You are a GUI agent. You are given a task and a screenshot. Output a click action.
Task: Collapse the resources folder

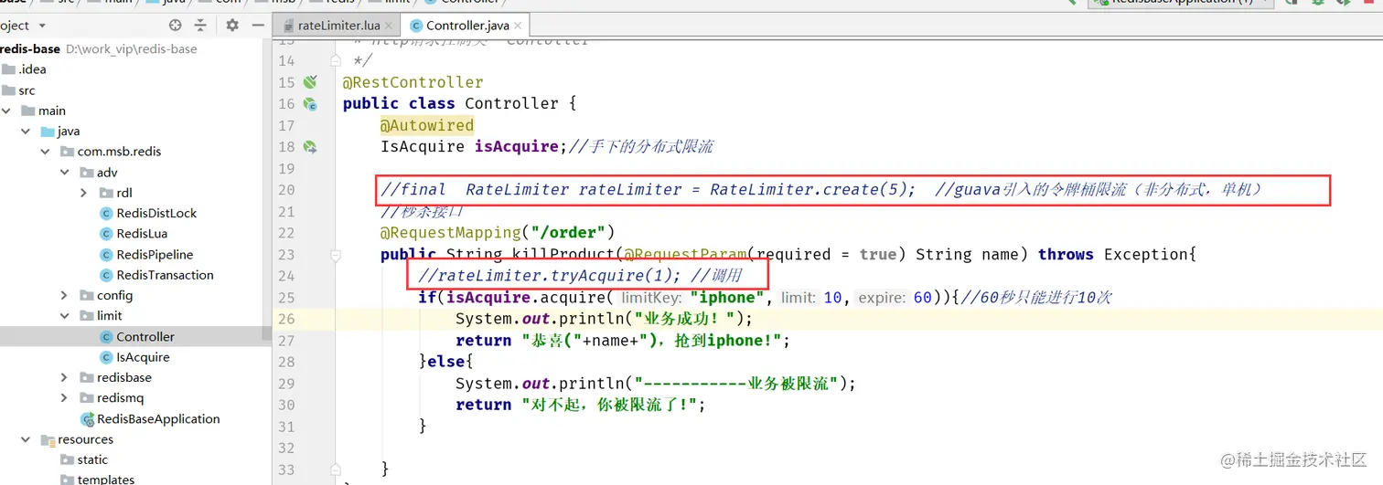[x=26, y=439]
